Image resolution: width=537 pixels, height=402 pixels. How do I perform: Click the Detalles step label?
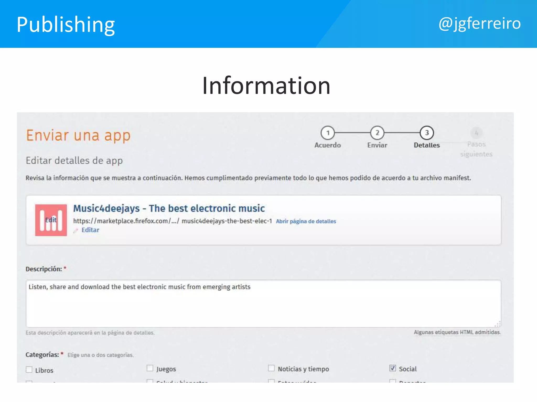point(427,145)
